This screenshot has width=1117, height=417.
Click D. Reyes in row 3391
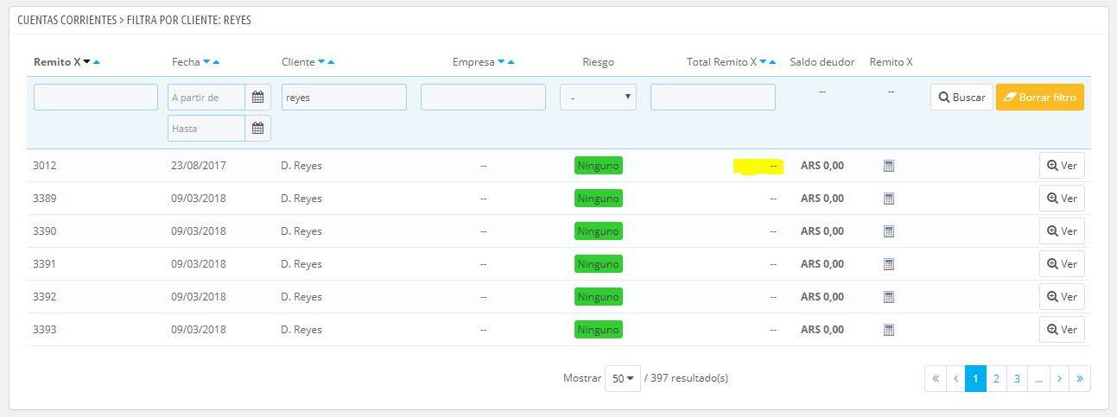coord(301,264)
